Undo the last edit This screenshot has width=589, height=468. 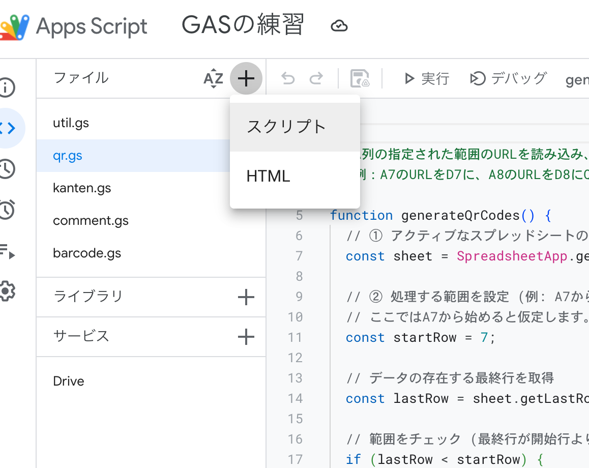288,78
